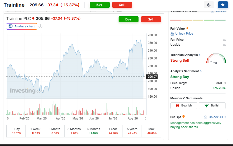Click the 260.00 label on the price axis
Screen dimensions: 233x146
click(152, 35)
